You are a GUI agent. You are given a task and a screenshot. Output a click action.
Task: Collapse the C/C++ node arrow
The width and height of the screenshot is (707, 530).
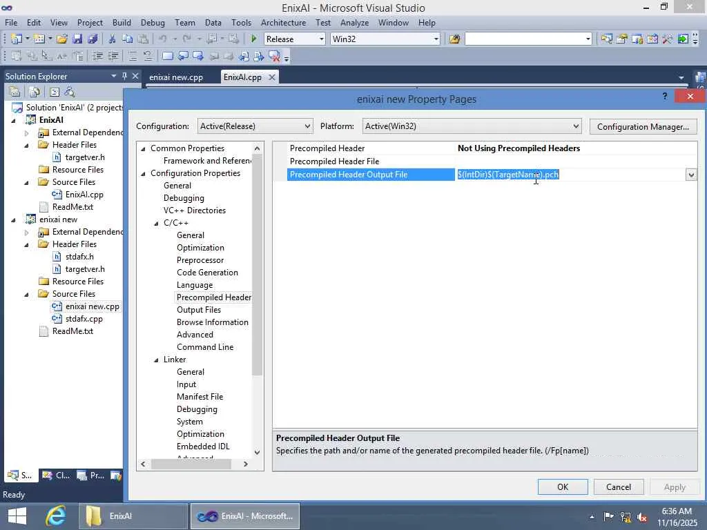pos(157,223)
